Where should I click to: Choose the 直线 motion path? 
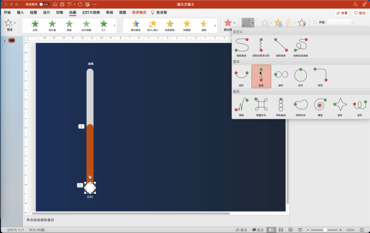(261, 77)
